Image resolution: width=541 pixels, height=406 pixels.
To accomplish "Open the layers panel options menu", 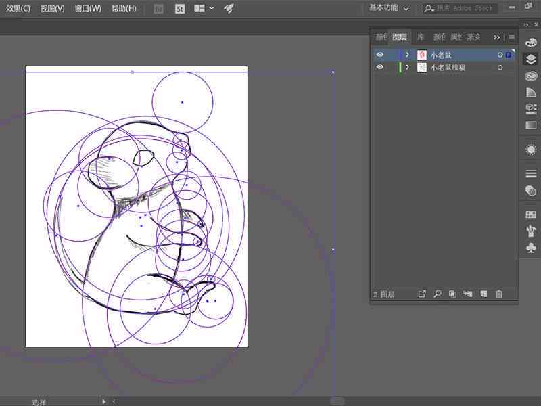I will (x=511, y=37).
